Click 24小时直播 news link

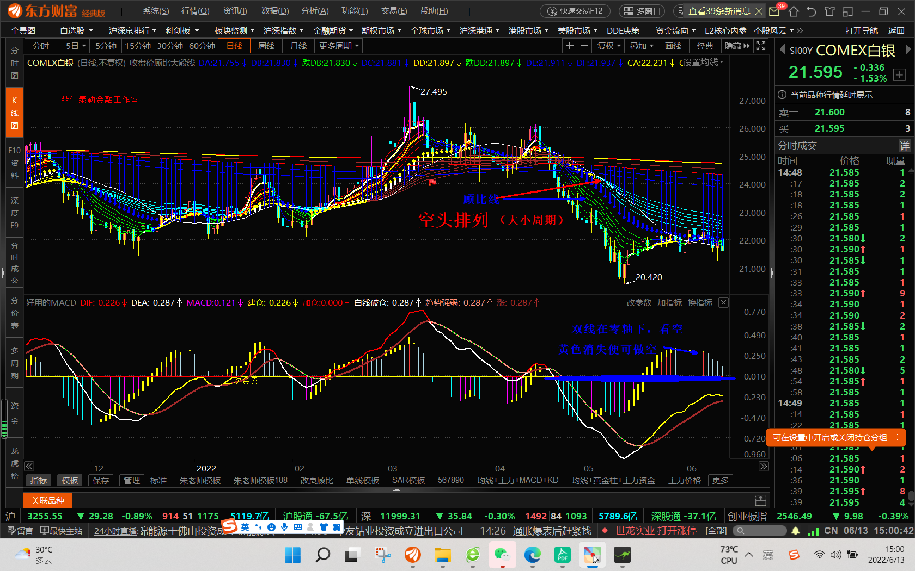(x=115, y=531)
